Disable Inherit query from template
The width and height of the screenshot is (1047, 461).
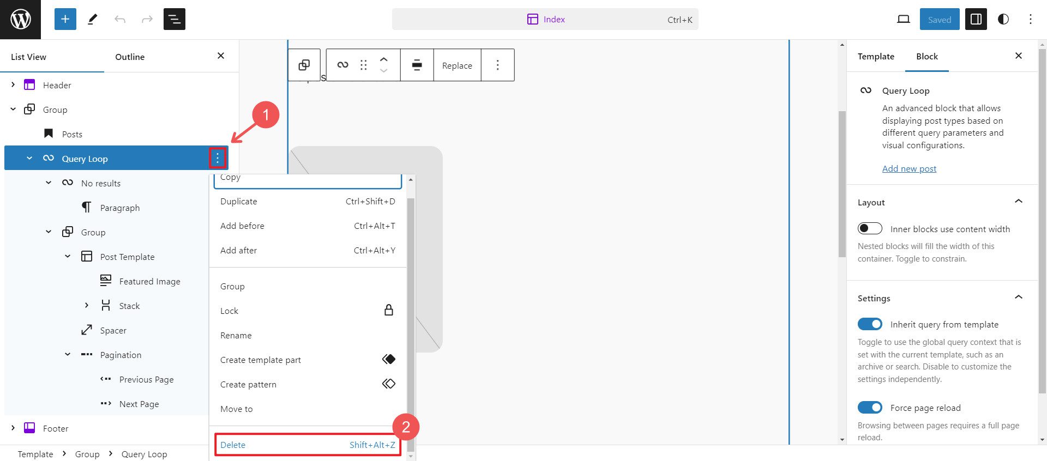pyautogui.click(x=870, y=324)
